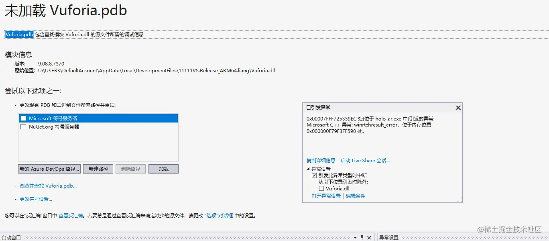Click the 复制详细信息 link
The height and width of the screenshot is (241, 549).
pos(321,161)
